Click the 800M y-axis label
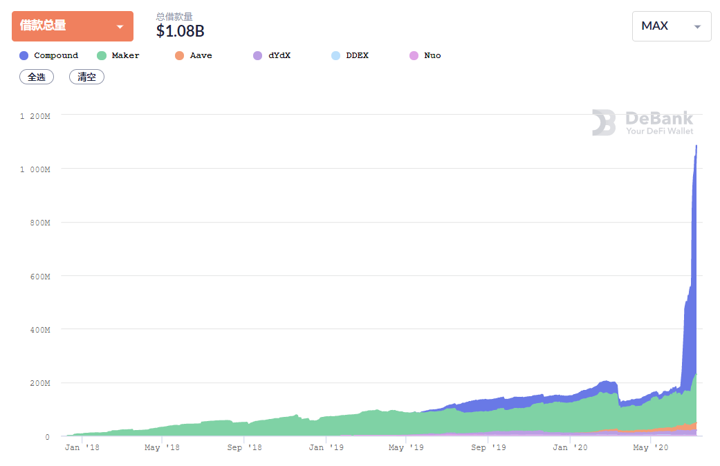The image size is (720, 466). (x=40, y=223)
